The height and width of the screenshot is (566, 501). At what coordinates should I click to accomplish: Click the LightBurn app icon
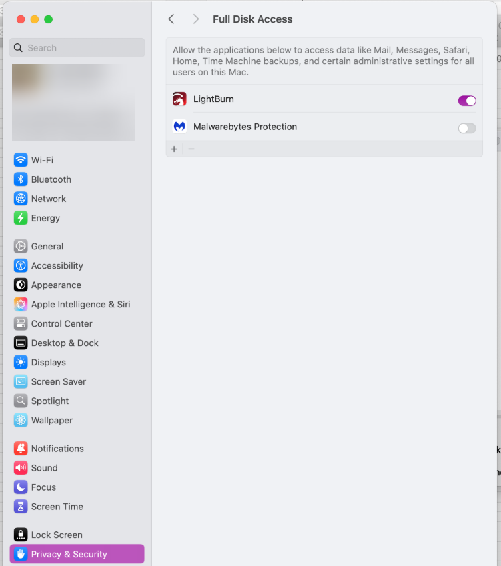click(179, 99)
